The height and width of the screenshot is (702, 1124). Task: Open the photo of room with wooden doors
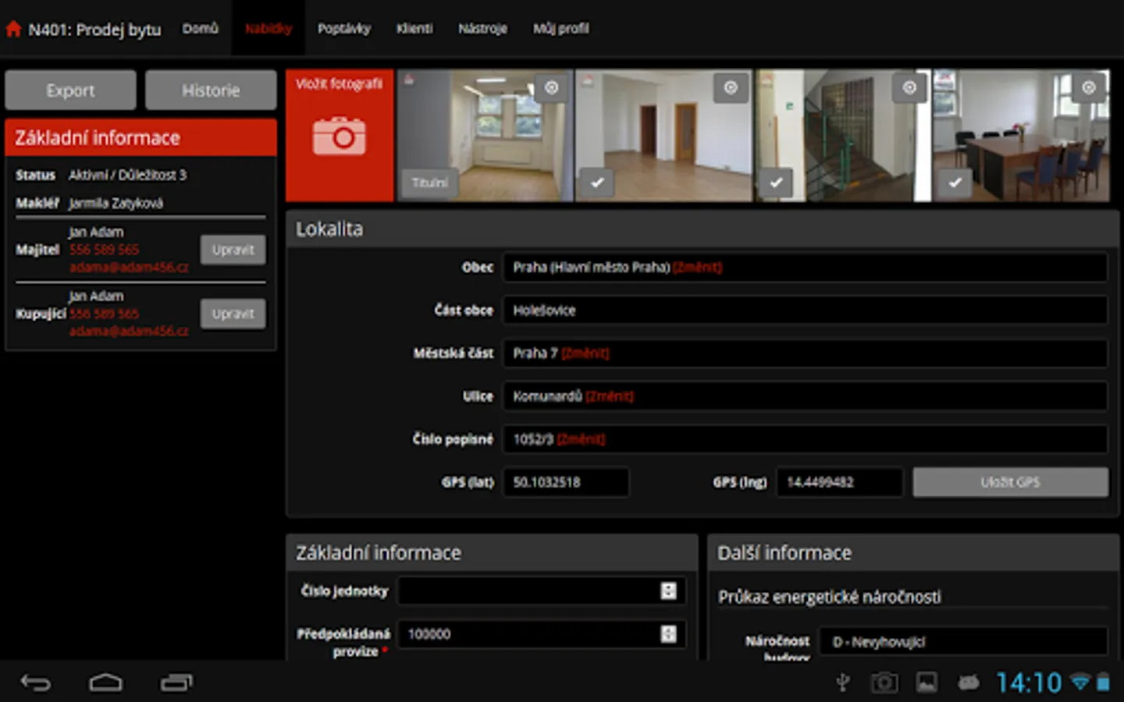[x=664, y=136]
